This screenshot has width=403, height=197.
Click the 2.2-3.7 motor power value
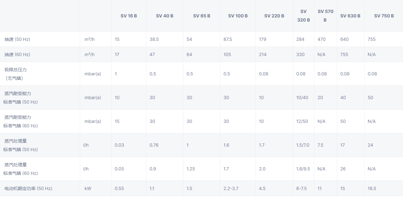pyautogui.click(x=231, y=188)
